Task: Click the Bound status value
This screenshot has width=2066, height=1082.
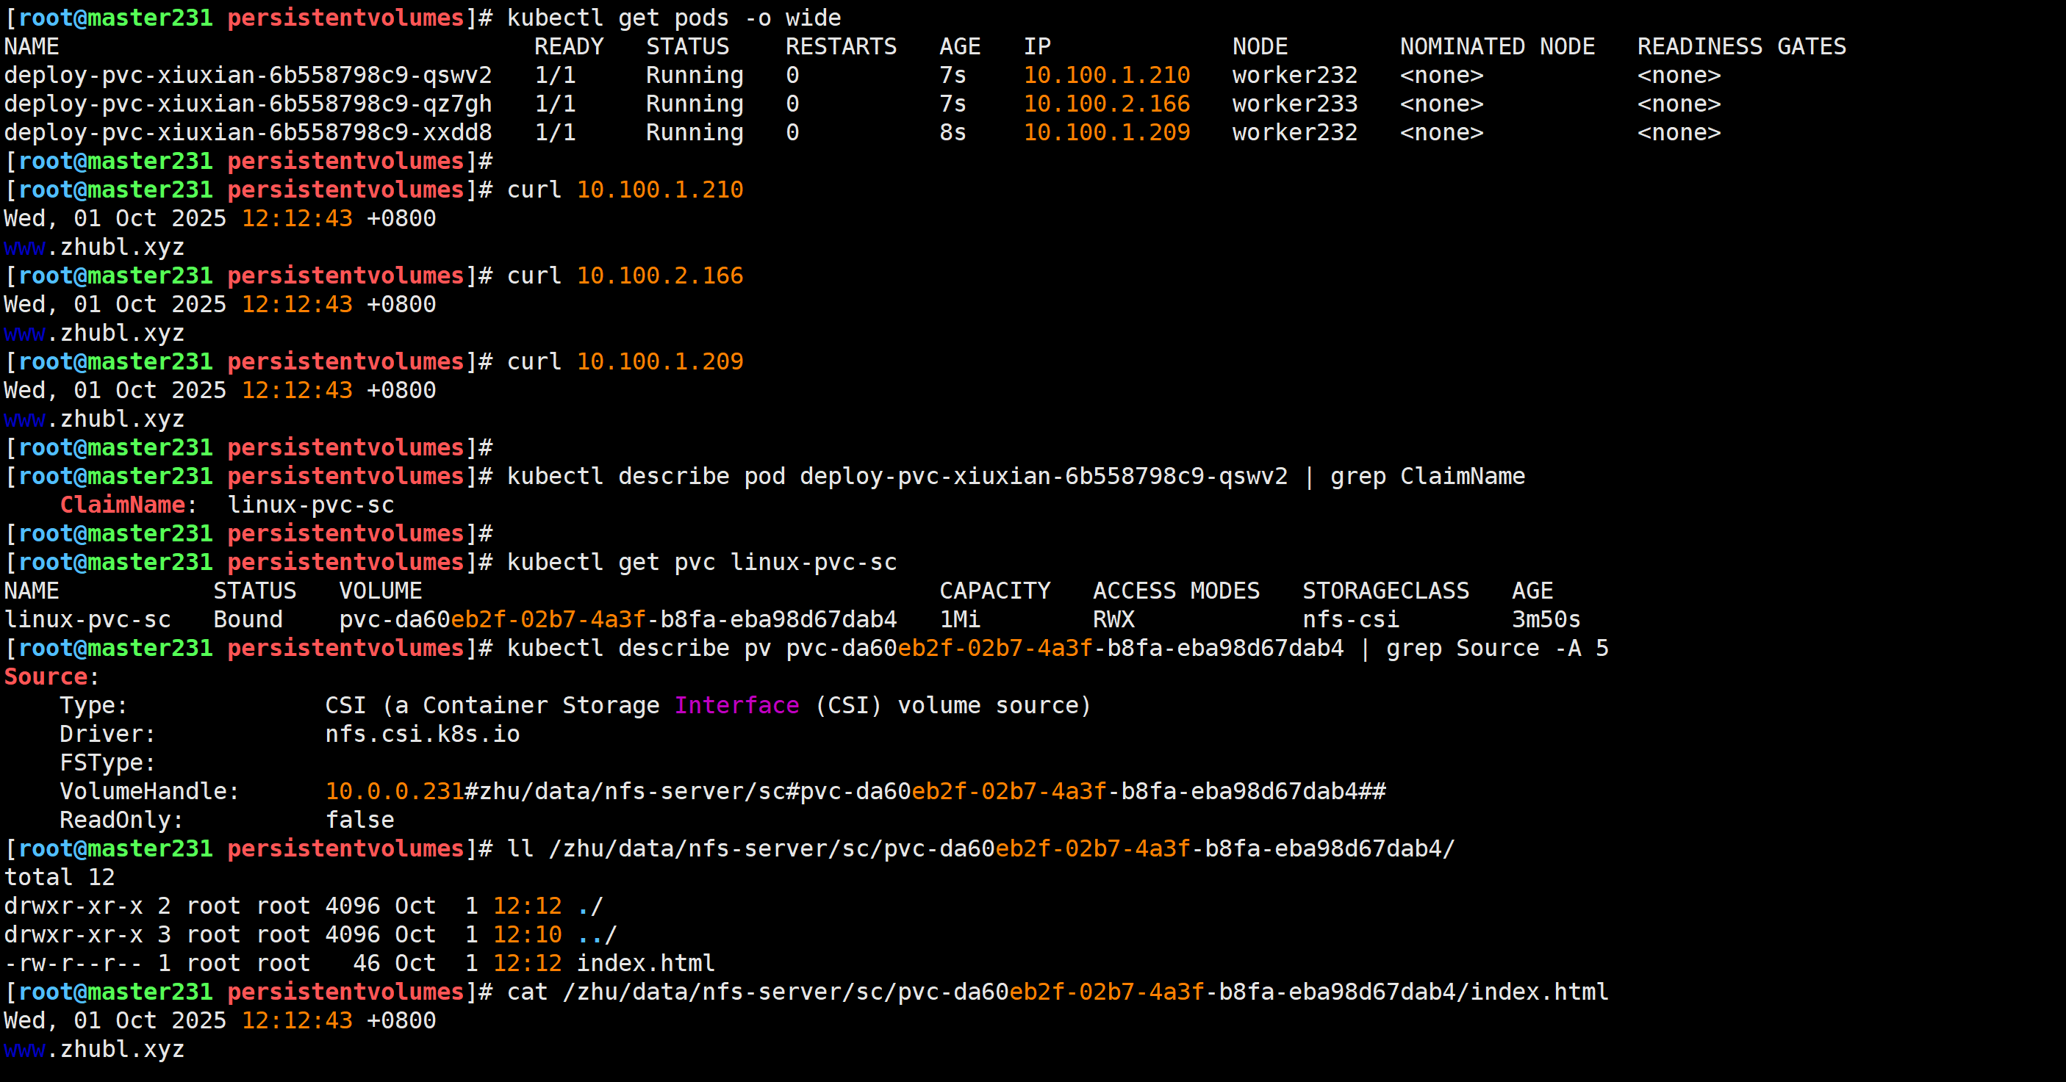Action: [248, 619]
